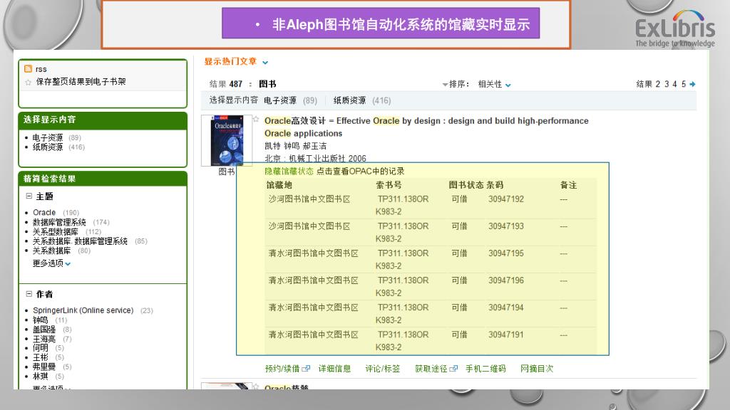Open the 手机二维码 tab

pyautogui.click(x=485, y=369)
